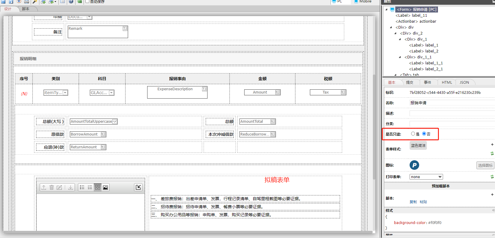
Task: Open the 打印表单 none dropdown
Action: (x=426, y=177)
